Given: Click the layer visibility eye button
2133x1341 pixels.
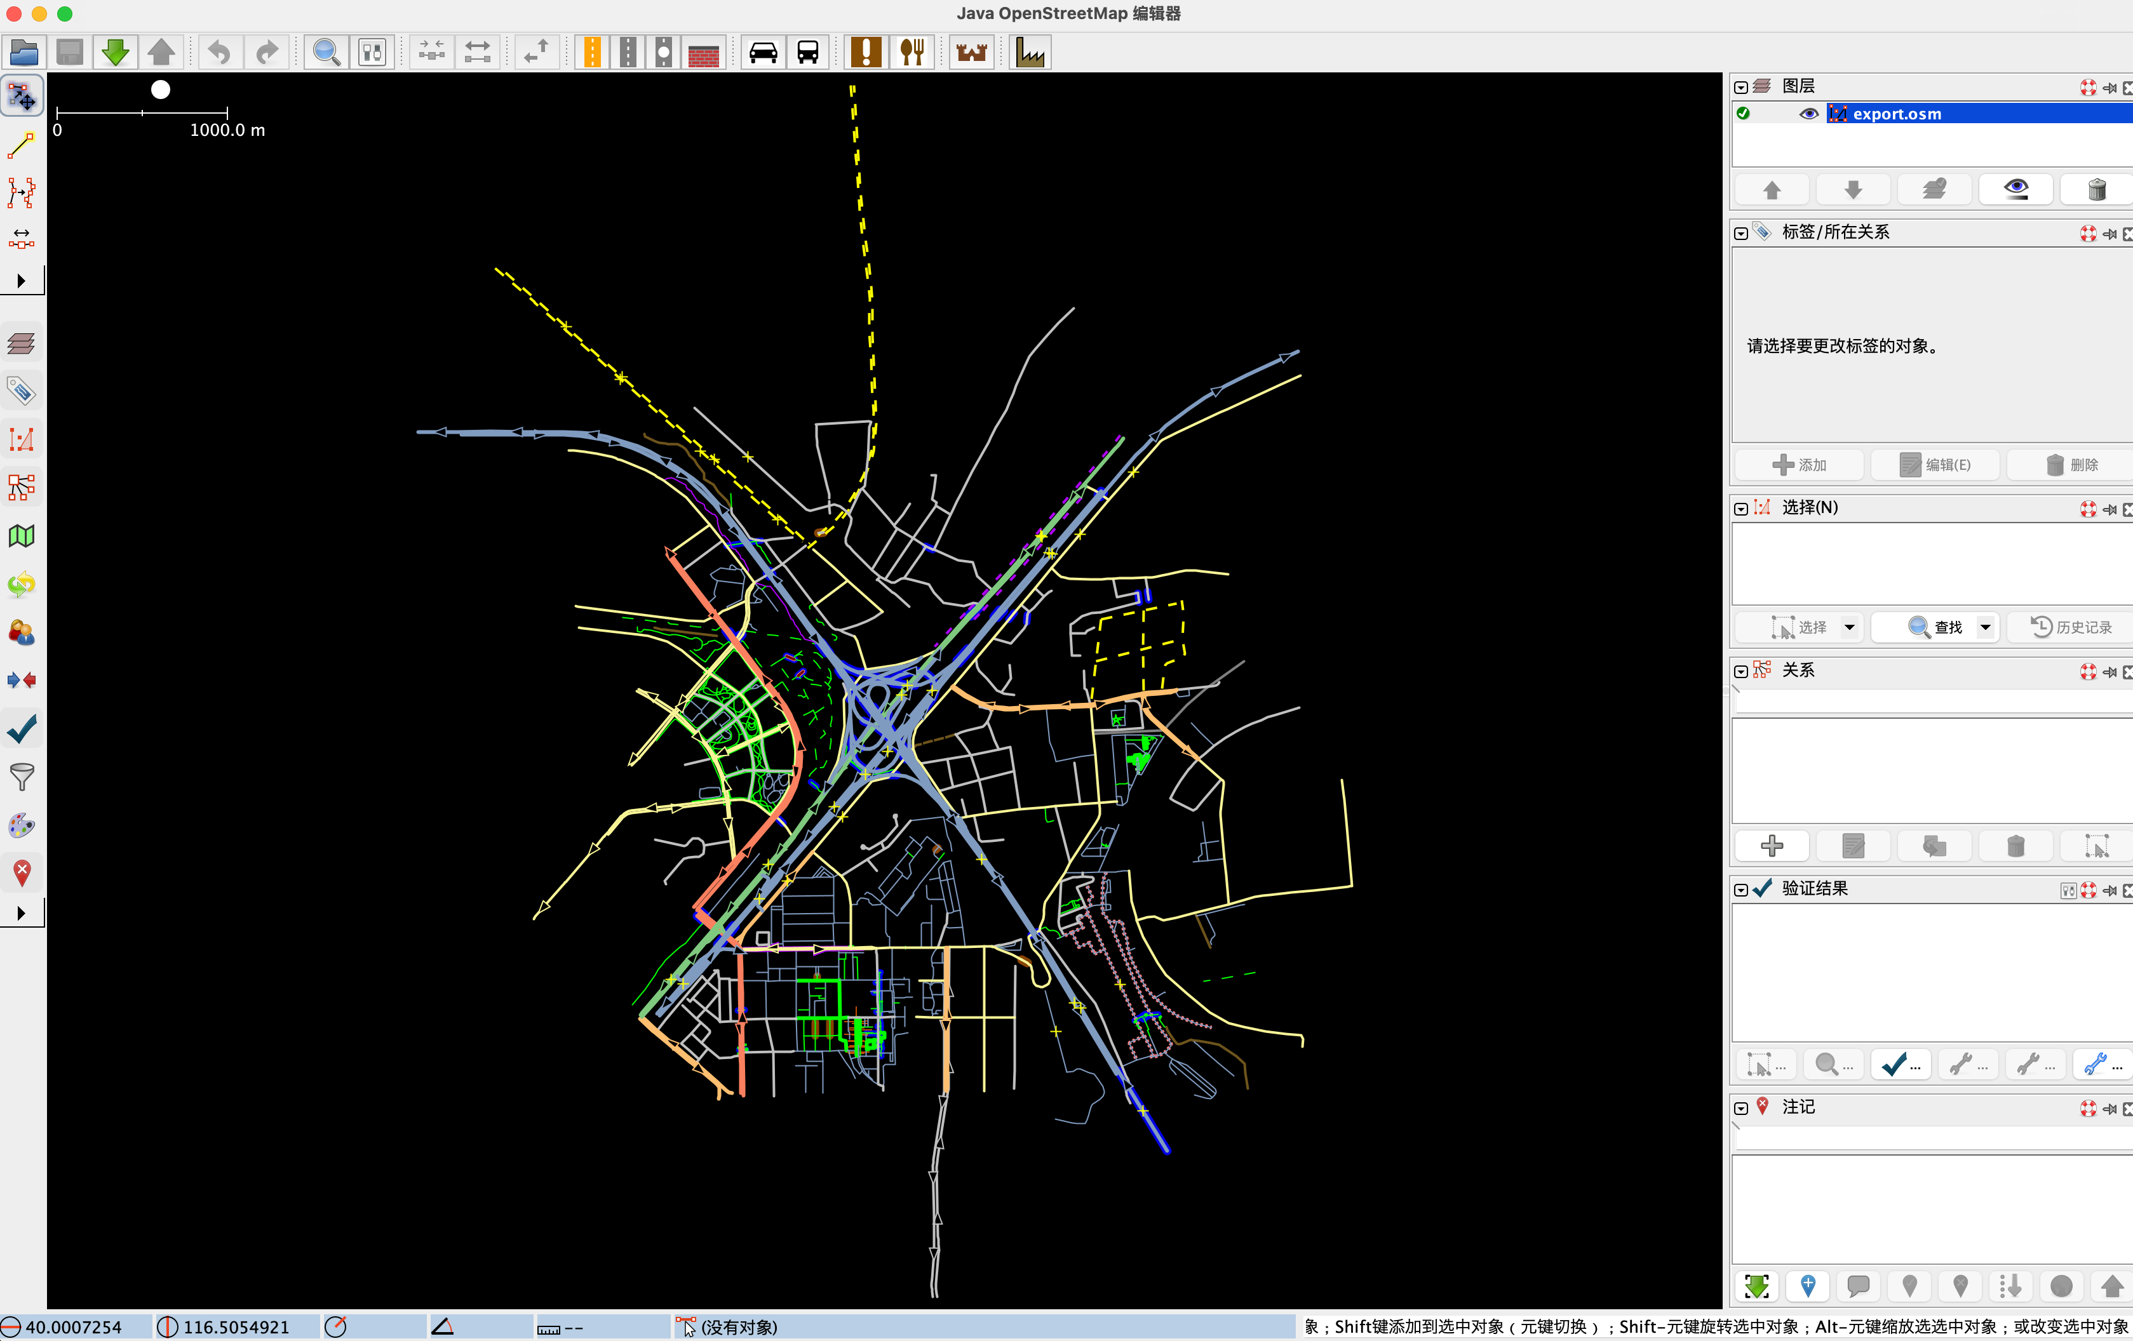Looking at the screenshot, I should tap(2016, 189).
